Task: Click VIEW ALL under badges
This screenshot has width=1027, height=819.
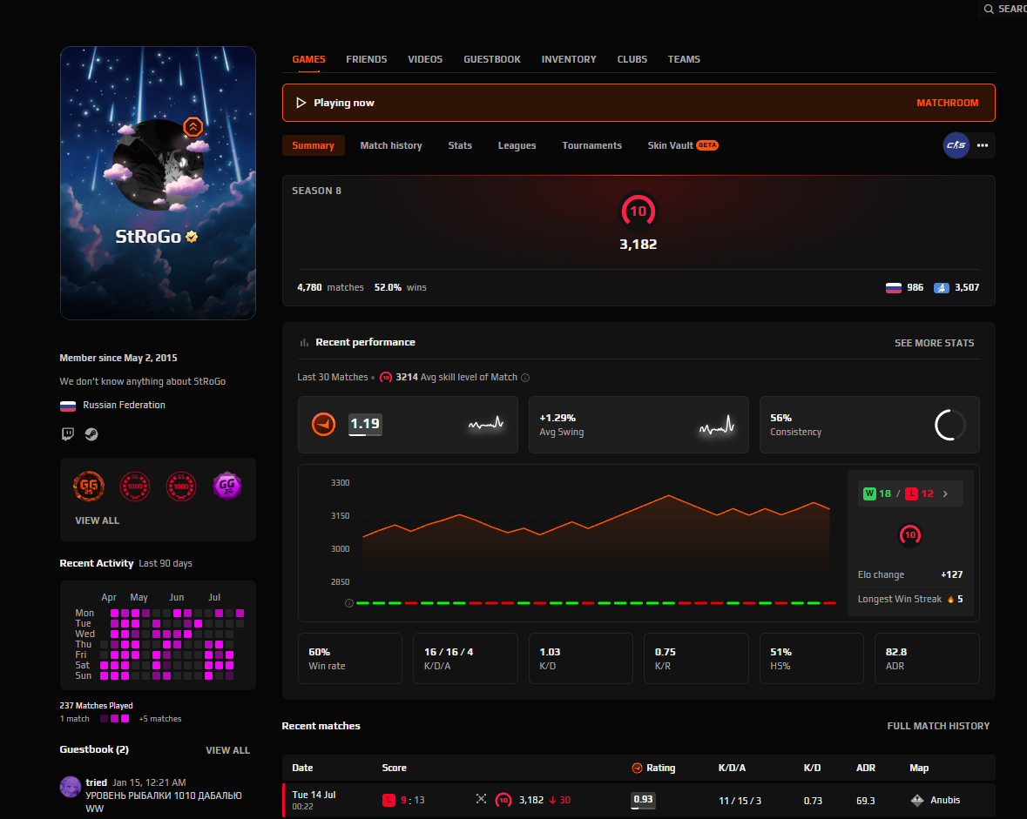Action: click(x=97, y=520)
